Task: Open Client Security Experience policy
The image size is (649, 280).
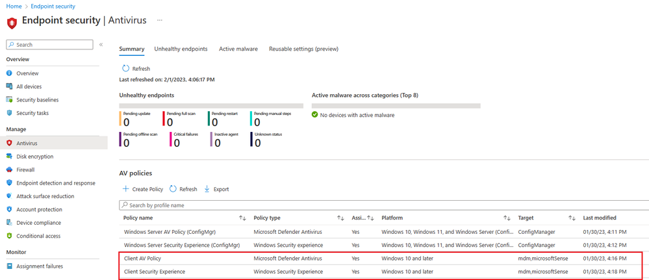Action: [x=155, y=272]
